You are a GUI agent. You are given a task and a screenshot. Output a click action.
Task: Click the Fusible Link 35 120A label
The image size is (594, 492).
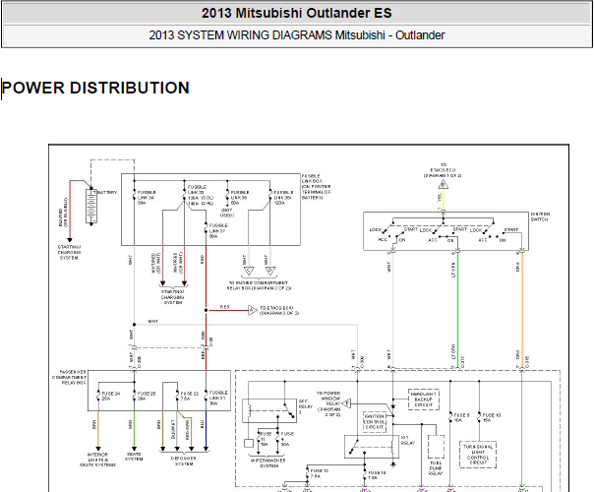(283, 198)
